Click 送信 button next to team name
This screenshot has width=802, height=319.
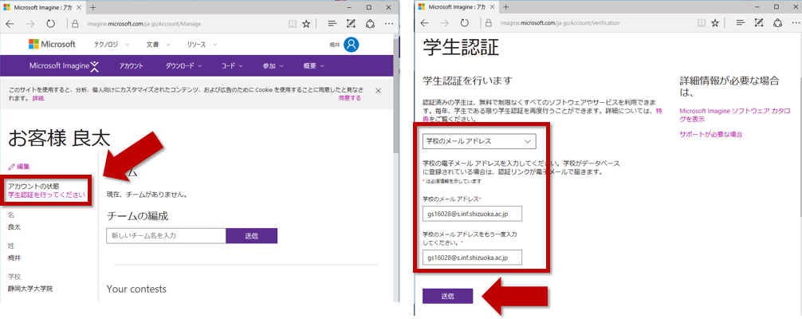(x=252, y=236)
